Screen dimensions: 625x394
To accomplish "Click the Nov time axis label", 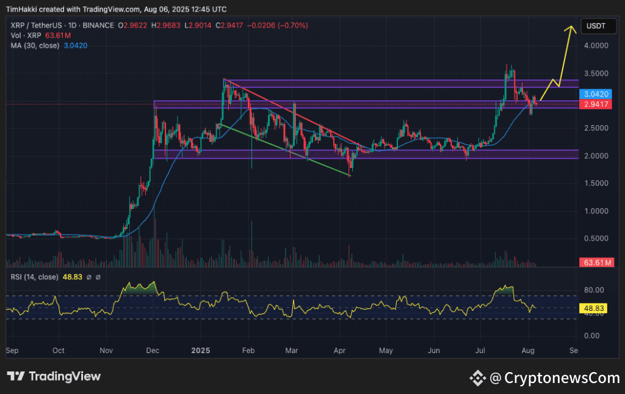I will click(106, 350).
